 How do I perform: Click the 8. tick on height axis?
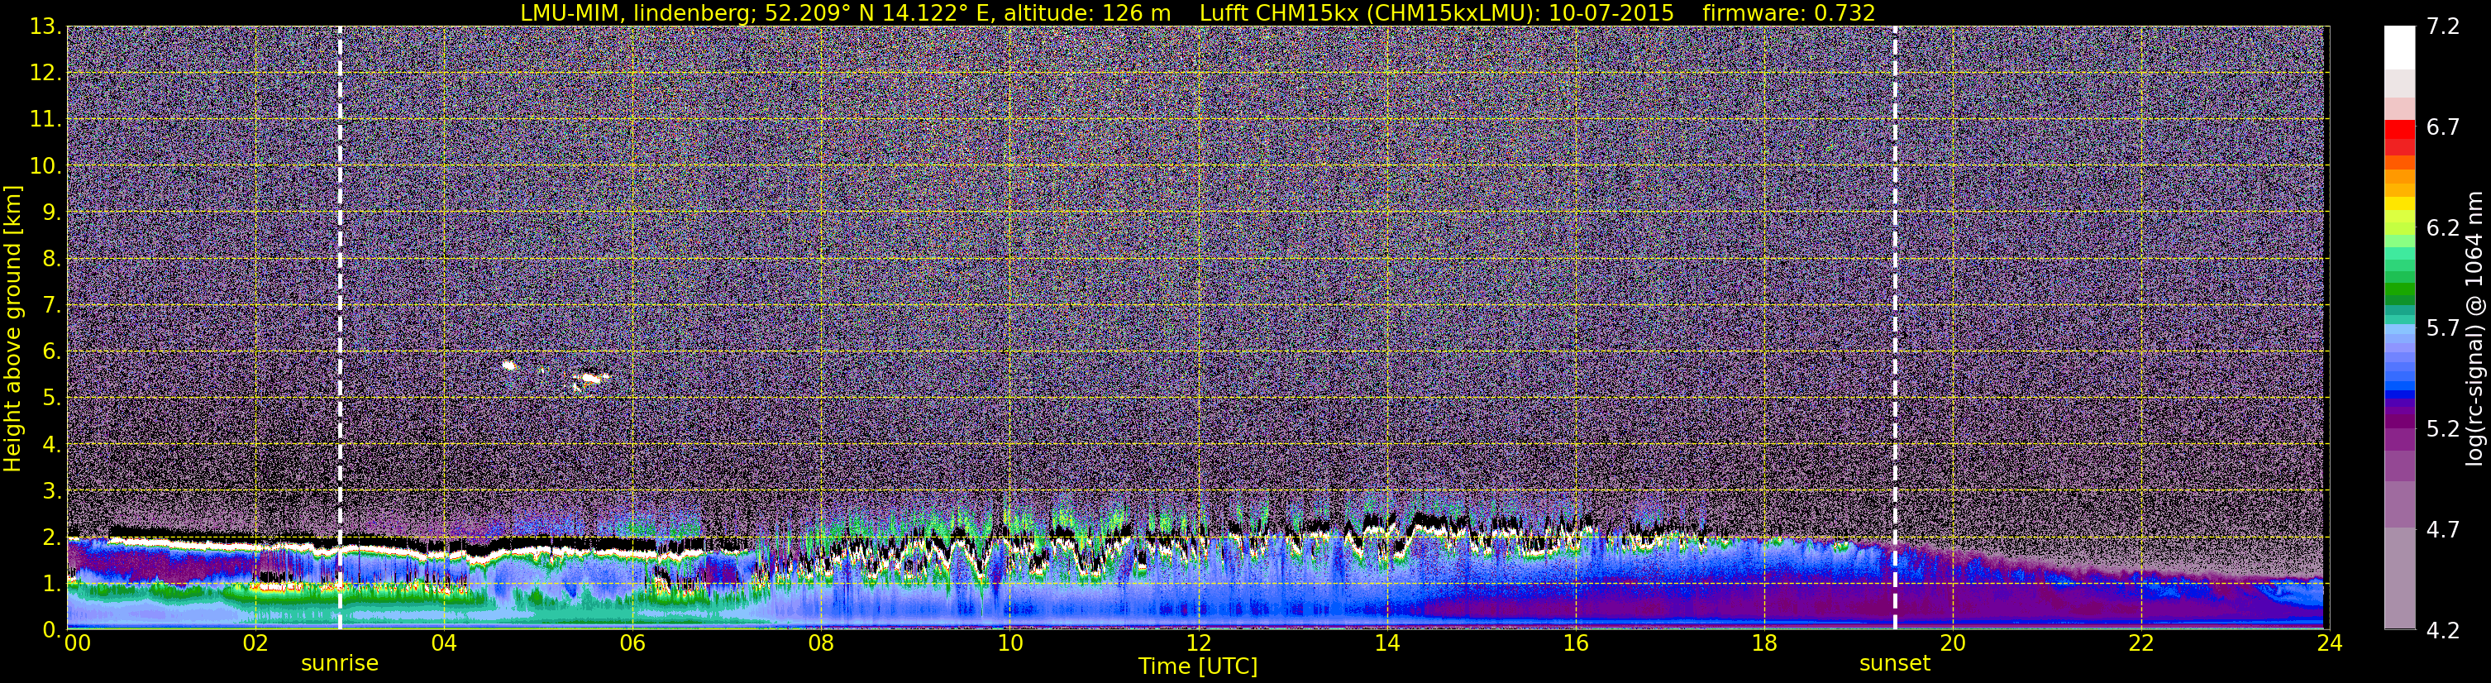click(51, 258)
